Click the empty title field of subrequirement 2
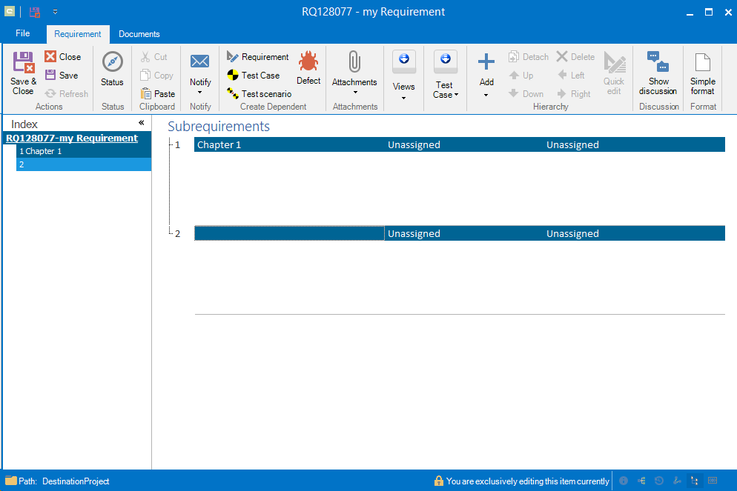The width and height of the screenshot is (737, 491). tap(289, 234)
